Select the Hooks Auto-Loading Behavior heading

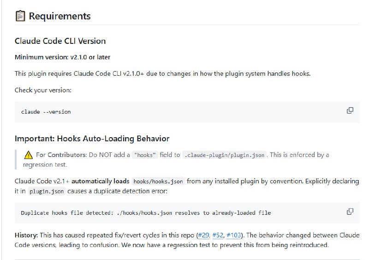coord(92,139)
